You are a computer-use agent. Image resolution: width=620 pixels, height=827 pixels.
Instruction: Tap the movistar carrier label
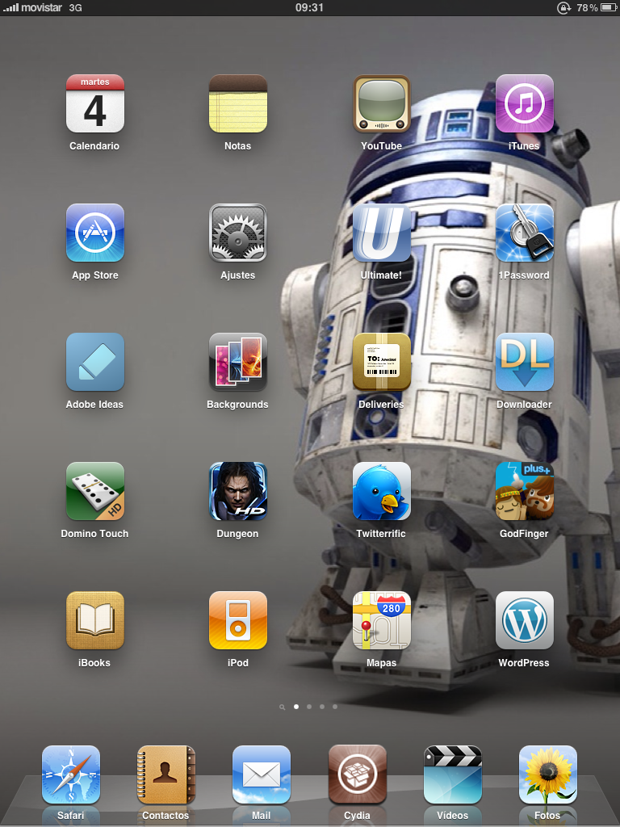[41, 7]
